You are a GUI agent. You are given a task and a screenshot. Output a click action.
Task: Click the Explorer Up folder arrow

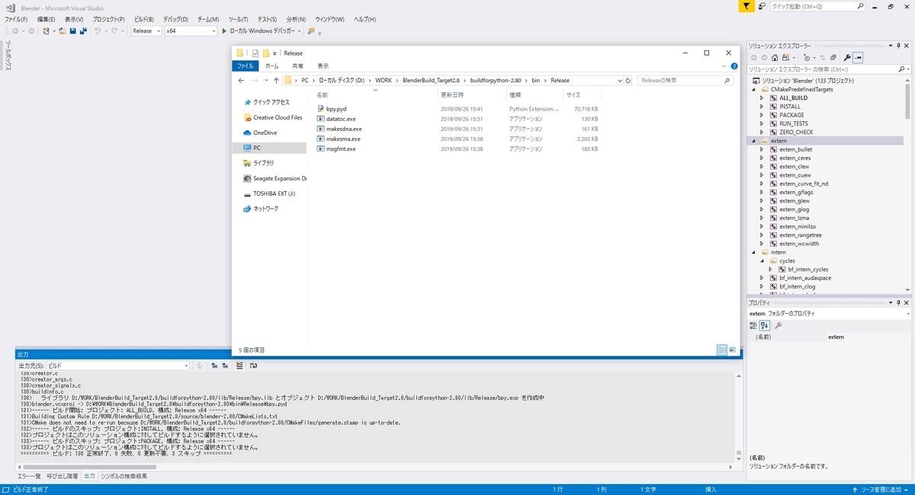pyautogui.click(x=276, y=80)
